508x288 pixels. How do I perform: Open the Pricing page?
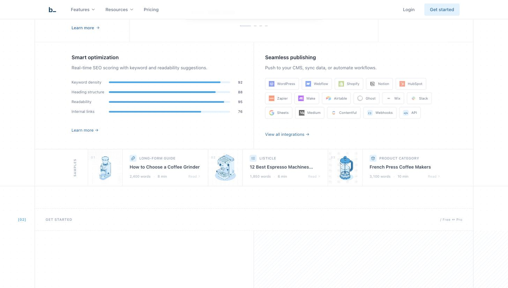click(151, 10)
